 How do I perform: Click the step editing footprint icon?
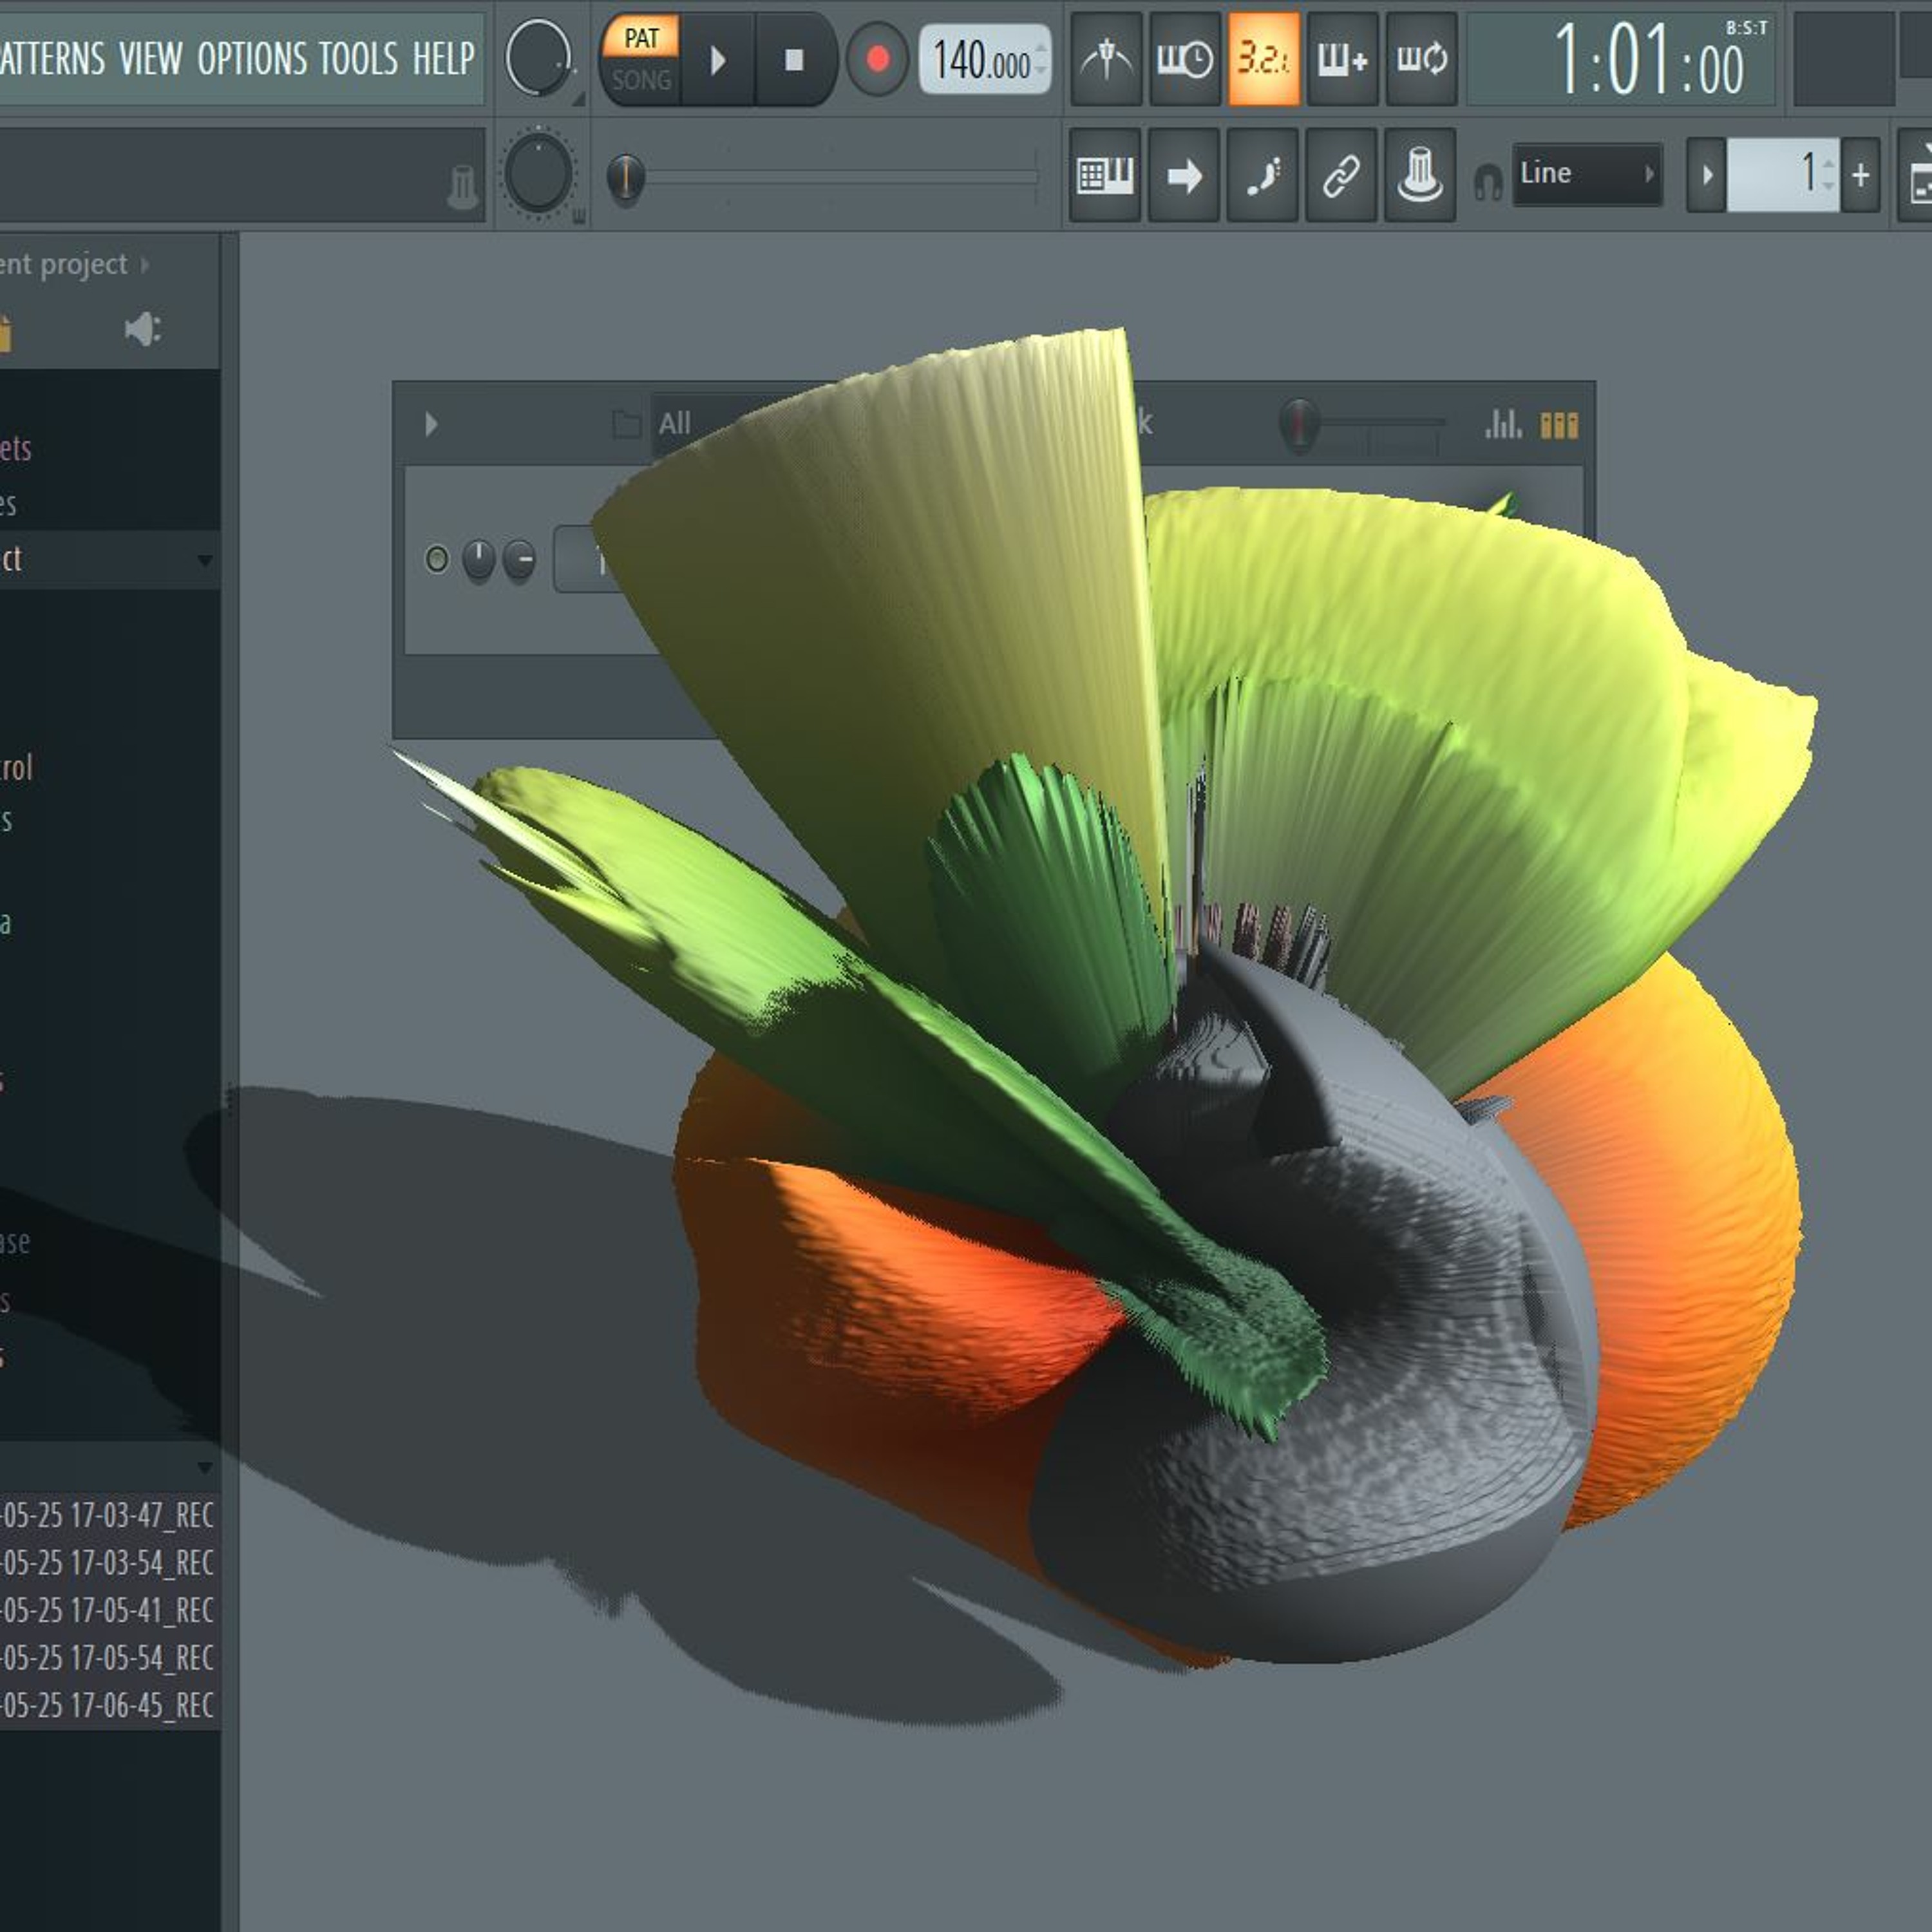(1263, 176)
